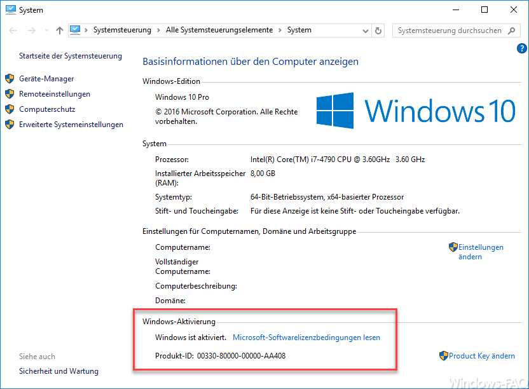Open the address bar history dropdown
Screen dimensions: 529x389
pos(366,31)
